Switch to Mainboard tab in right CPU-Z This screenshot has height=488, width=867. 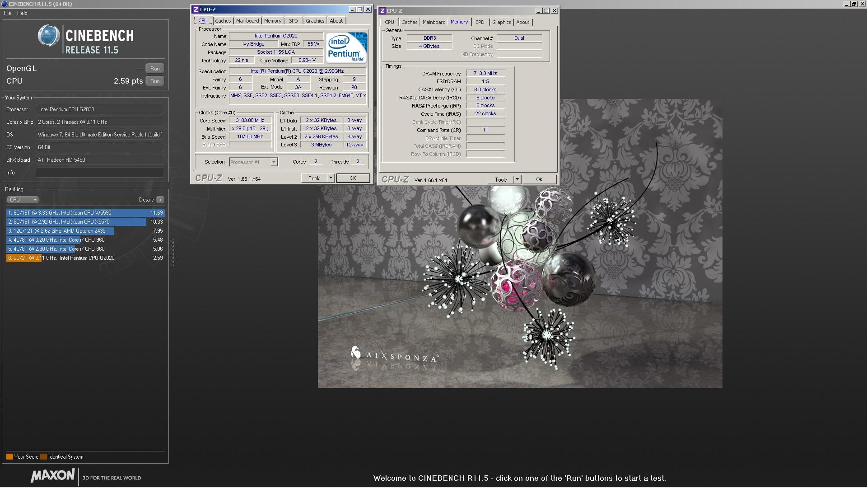point(434,22)
